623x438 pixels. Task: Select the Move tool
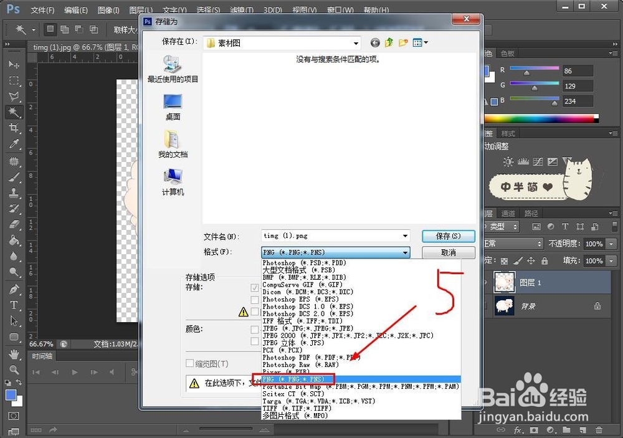click(x=13, y=65)
